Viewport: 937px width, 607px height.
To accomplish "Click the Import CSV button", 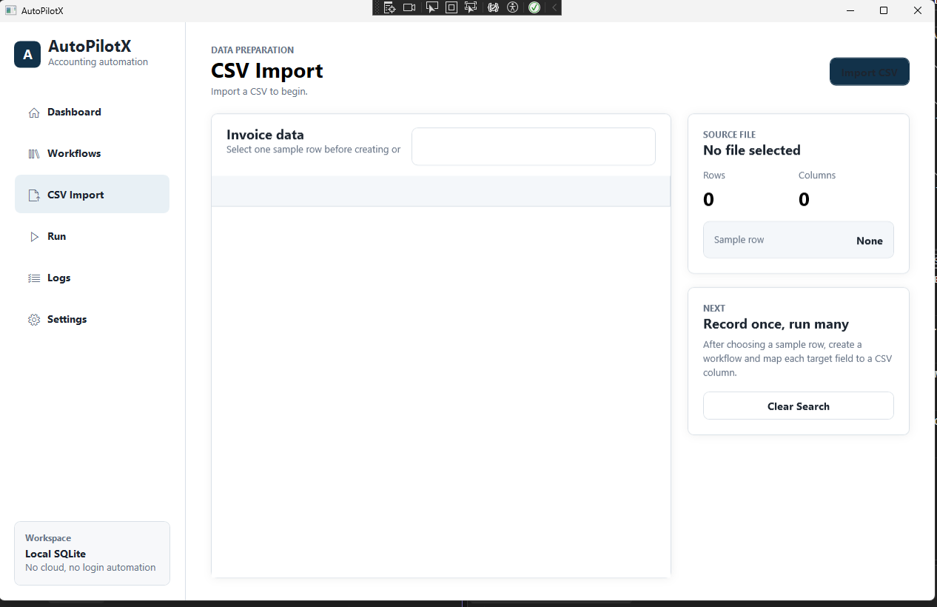I will tap(870, 72).
